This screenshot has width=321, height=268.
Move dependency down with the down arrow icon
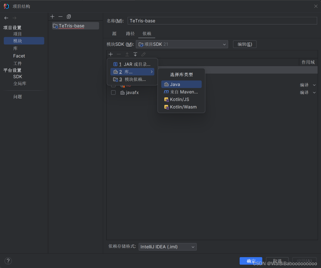(x=135, y=54)
